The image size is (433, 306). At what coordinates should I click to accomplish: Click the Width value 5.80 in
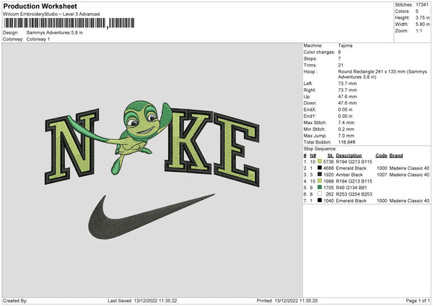pos(422,25)
